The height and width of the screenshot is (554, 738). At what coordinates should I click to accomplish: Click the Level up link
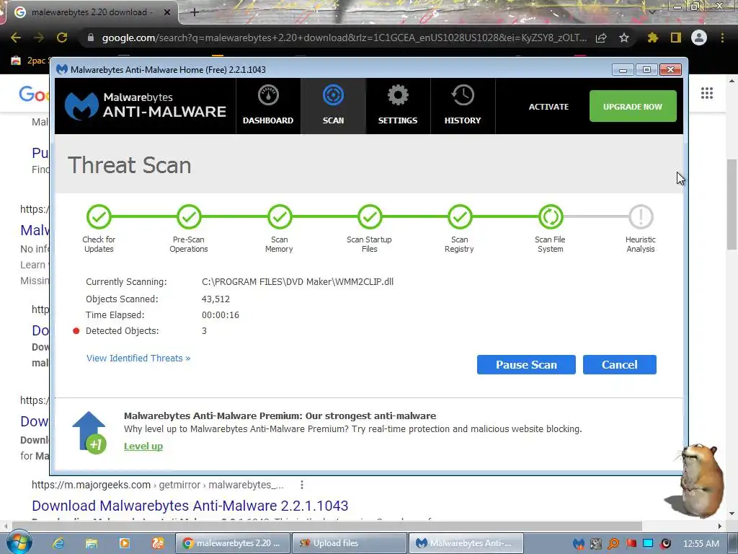tap(143, 446)
